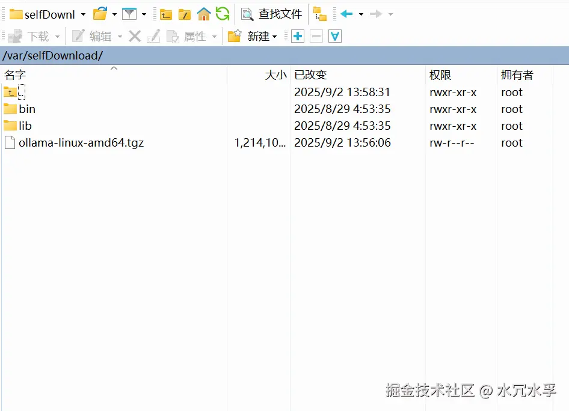The width and height of the screenshot is (569, 411).
Task: Open the 新建 new menu
Action: pos(252,36)
